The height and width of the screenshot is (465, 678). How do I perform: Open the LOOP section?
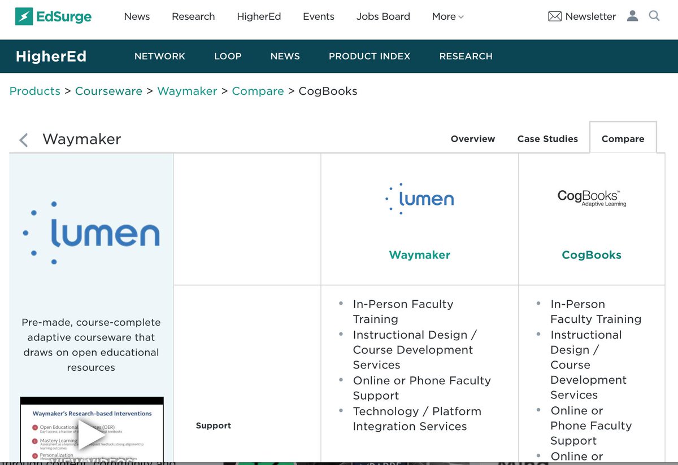(228, 56)
